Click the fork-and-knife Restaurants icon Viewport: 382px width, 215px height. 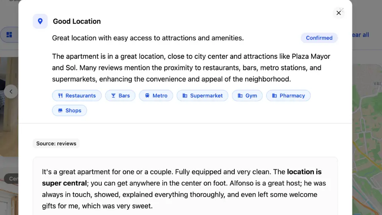point(60,96)
